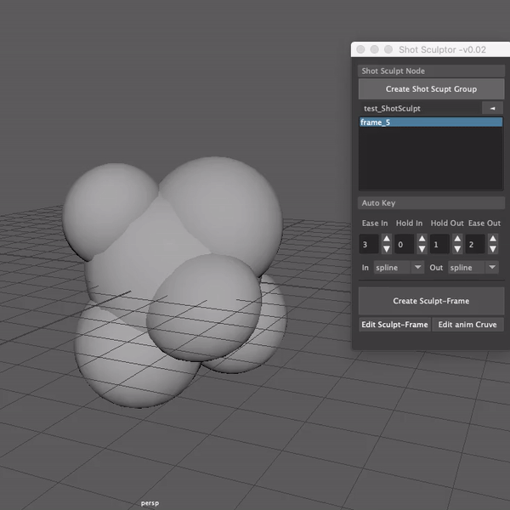Click the Ease Out number field showing 2
Viewport: 510px width, 510px height.
click(x=475, y=244)
